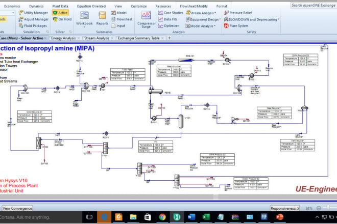Viewport: 337px width, 224px height.
Task: Close the Stream Analysis document tab
Action: coord(112,38)
